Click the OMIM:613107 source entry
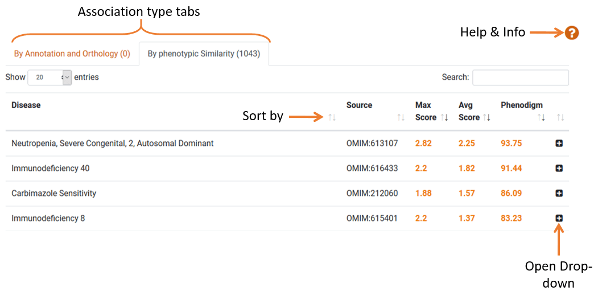 click(x=372, y=144)
